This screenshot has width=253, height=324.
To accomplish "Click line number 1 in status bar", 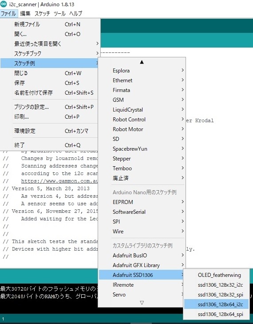I will 3,319.
